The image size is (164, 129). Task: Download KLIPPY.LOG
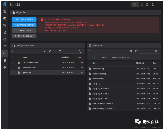pyautogui.click(x=24, y=30)
